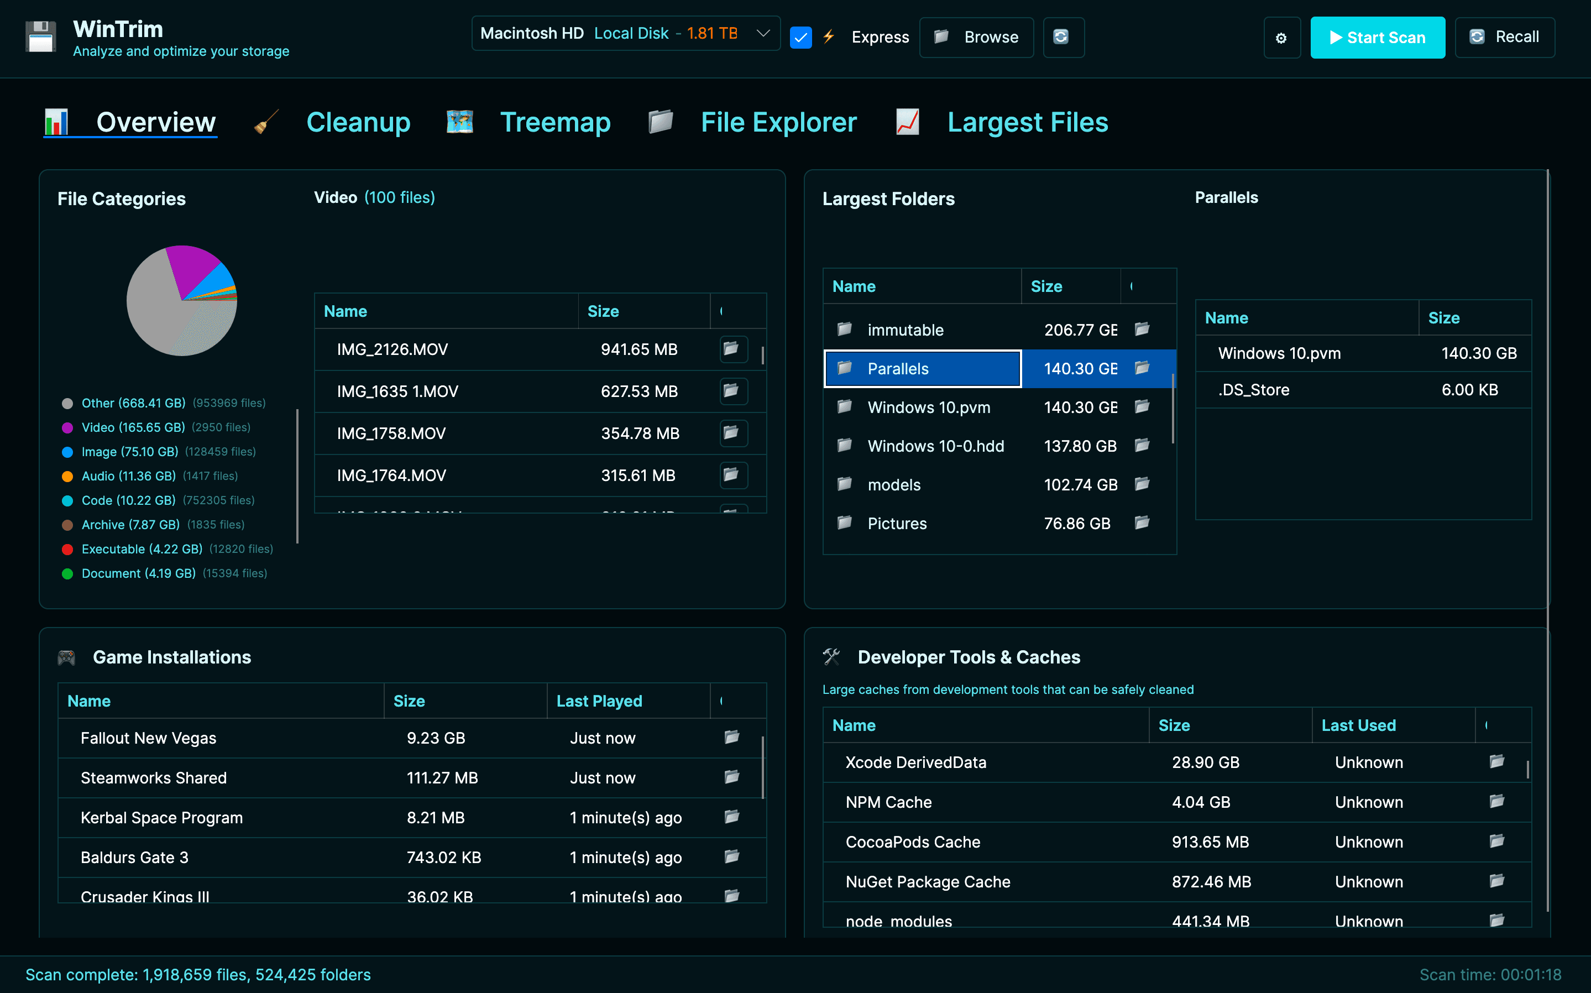The height and width of the screenshot is (993, 1591).
Task: Open settings via the gear icon
Action: [1282, 38]
